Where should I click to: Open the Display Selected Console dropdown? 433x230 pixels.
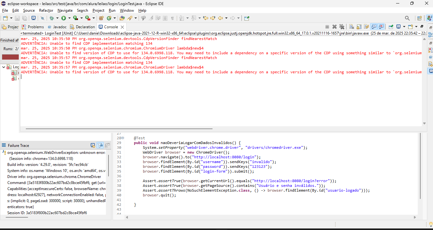(x=404, y=27)
